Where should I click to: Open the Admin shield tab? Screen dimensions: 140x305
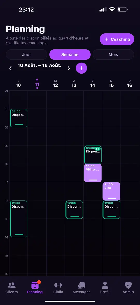click(128, 288)
